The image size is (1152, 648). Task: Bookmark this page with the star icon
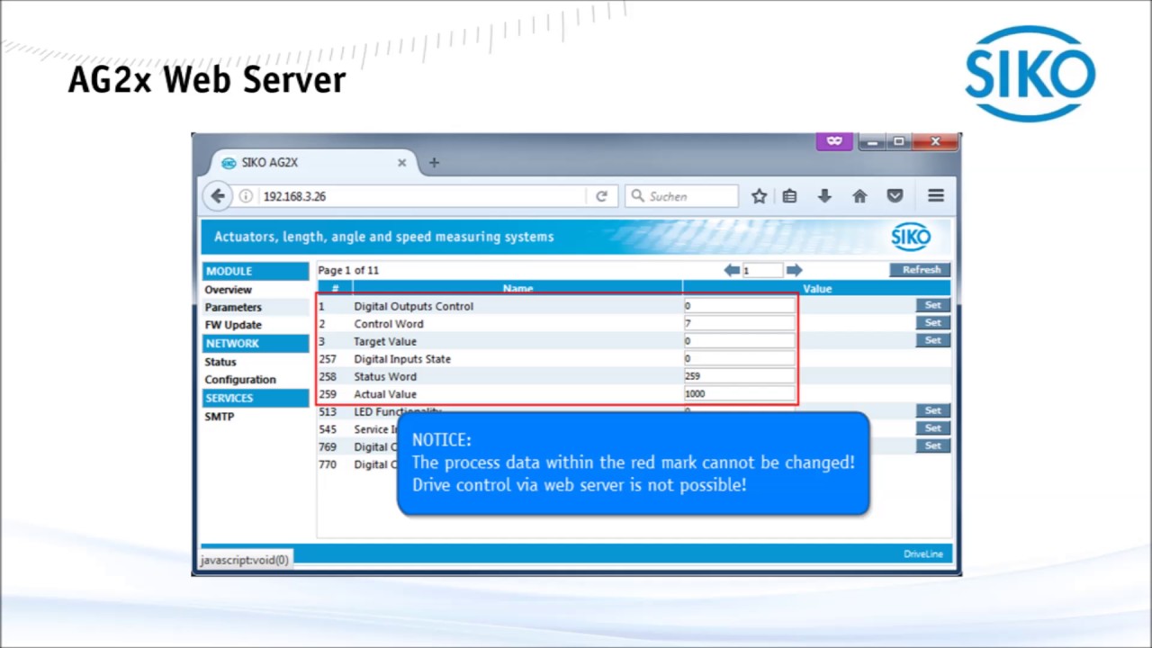pyautogui.click(x=759, y=196)
